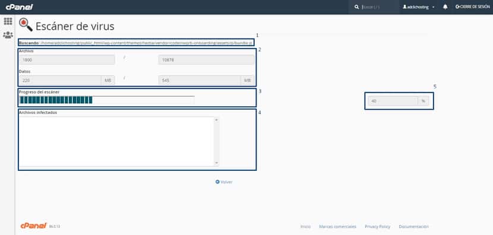Click the Datos field showing 220
Image resolution: width=493 pixels, height=235 pixels.
60,81
